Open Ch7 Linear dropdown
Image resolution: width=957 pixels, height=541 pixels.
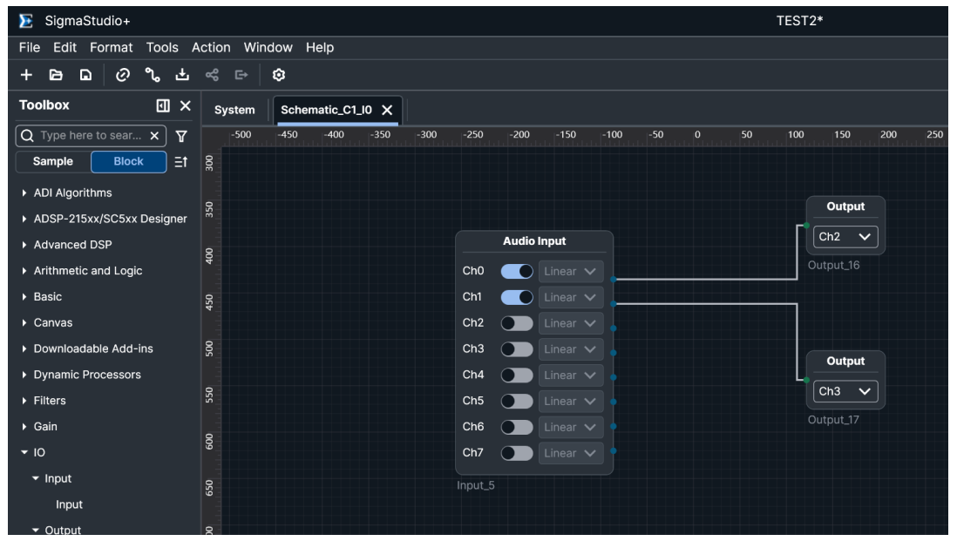(571, 453)
